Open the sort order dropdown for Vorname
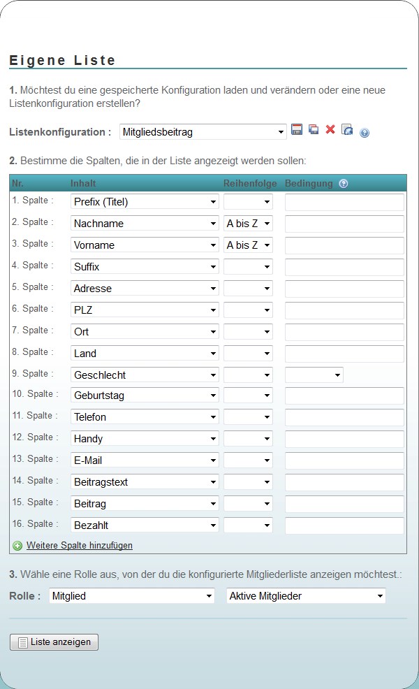419x689 pixels. (x=248, y=245)
